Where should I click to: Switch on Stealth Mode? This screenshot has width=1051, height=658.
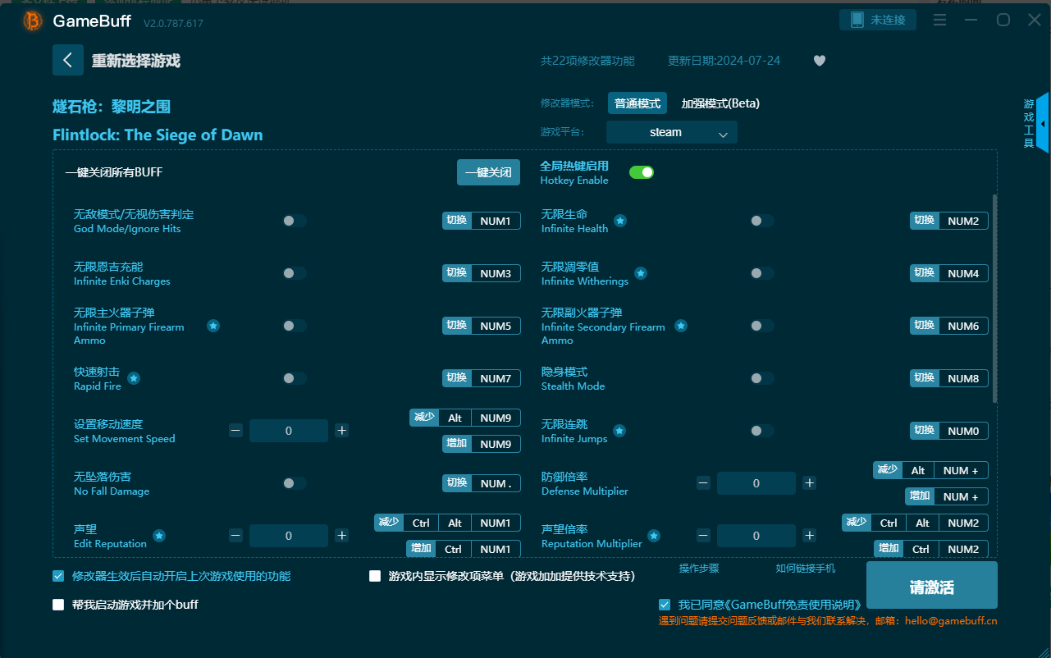[x=762, y=378]
